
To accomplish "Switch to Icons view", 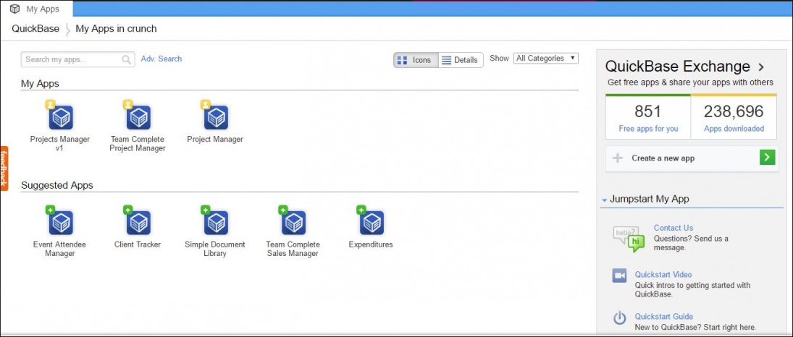I will coord(416,60).
